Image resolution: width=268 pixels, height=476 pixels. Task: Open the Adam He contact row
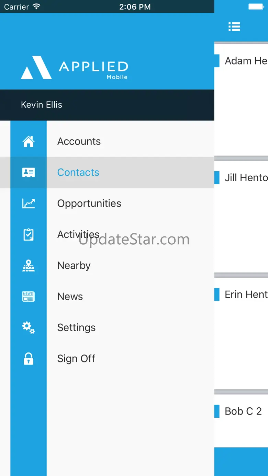[x=241, y=100]
